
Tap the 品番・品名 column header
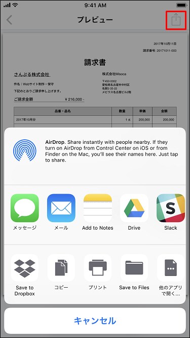click(63, 111)
